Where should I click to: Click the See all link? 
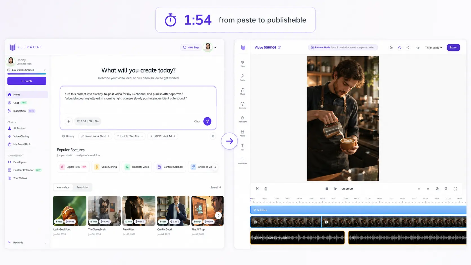click(x=215, y=187)
